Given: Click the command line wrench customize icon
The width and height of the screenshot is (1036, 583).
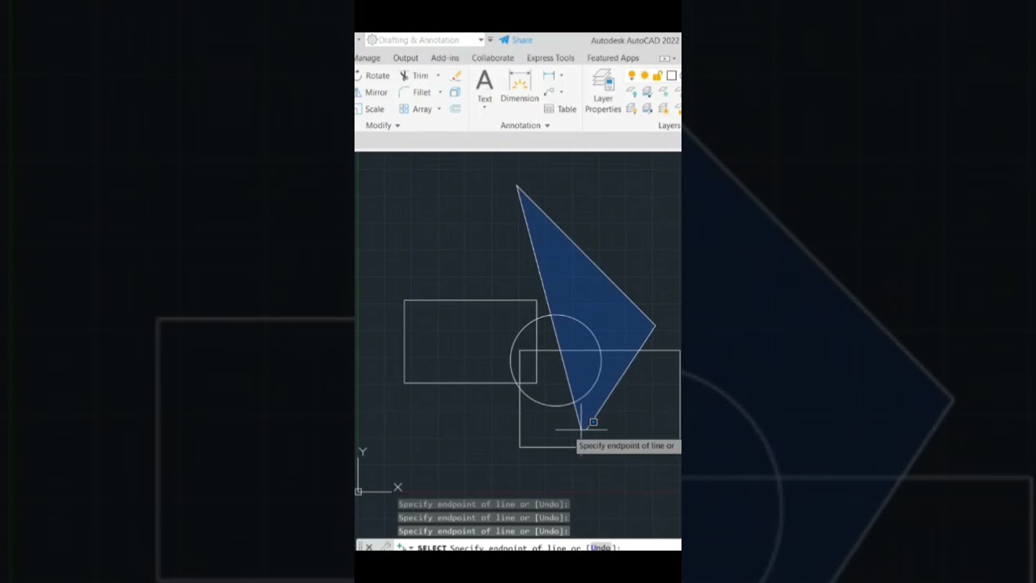Looking at the screenshot, I should click(x=385, y=547).
